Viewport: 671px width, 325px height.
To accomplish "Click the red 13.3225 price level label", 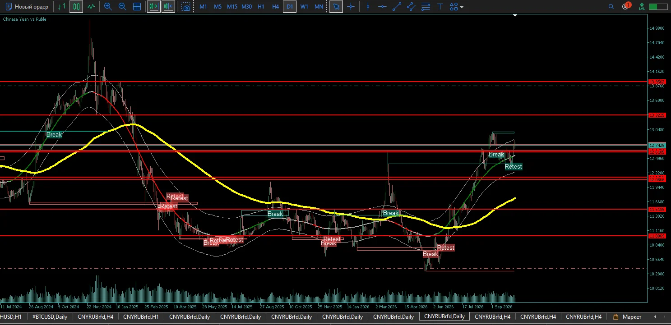I will [657, 115].
